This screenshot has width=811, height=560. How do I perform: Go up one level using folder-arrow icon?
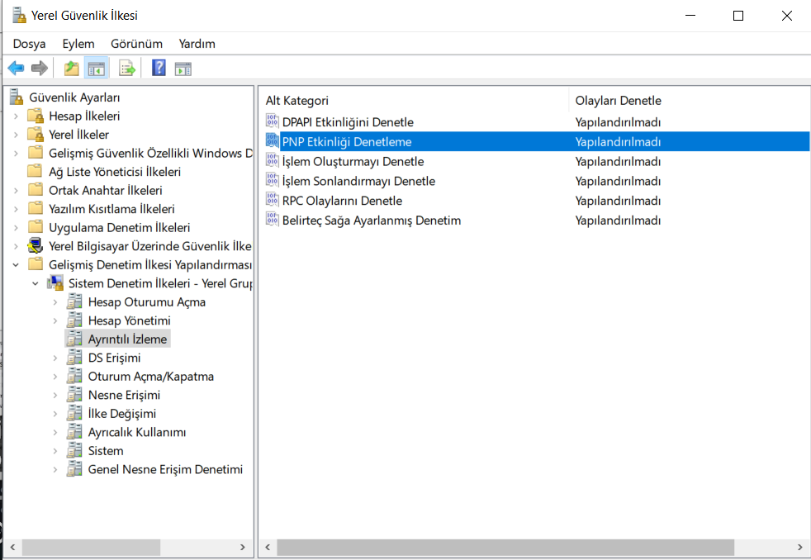[x=71, y=68]
